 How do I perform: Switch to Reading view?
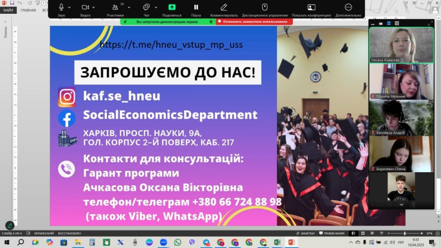click(372, 233)
